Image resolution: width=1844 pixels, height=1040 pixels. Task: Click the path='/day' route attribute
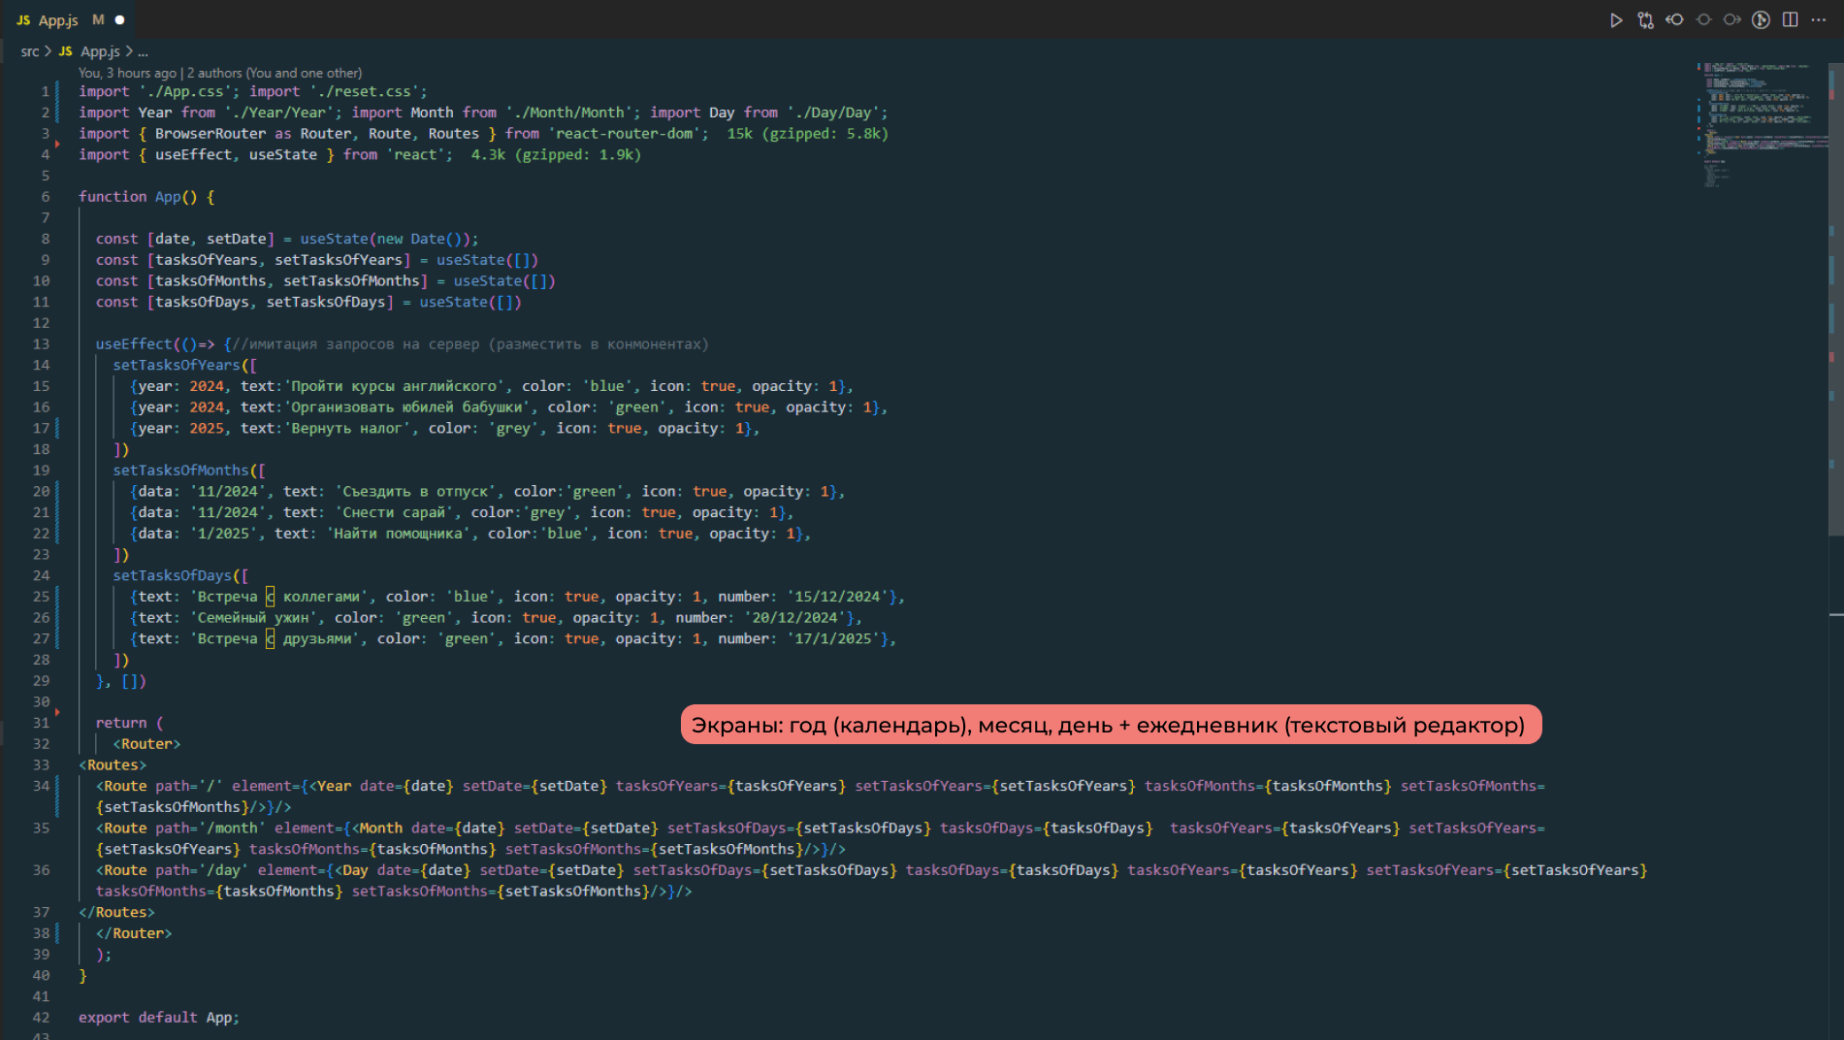coord(202,870)
